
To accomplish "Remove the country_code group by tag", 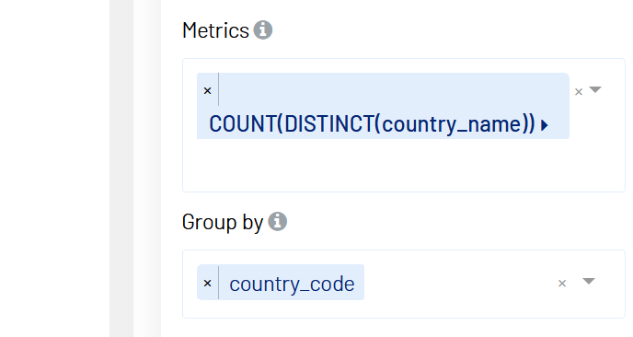I will 208,283.
